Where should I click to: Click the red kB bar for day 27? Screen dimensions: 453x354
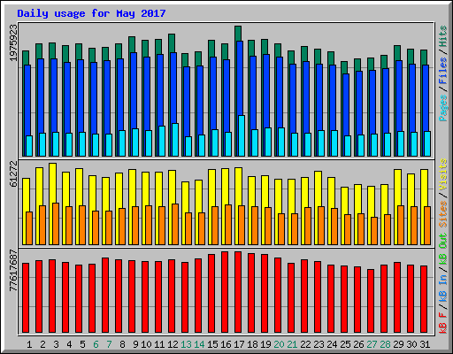371,301
